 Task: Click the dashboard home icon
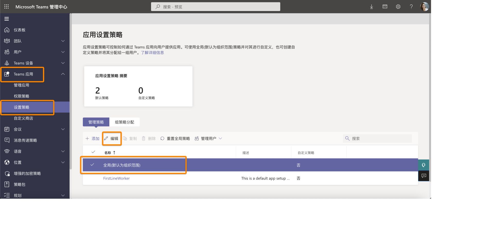click(7, 30)
